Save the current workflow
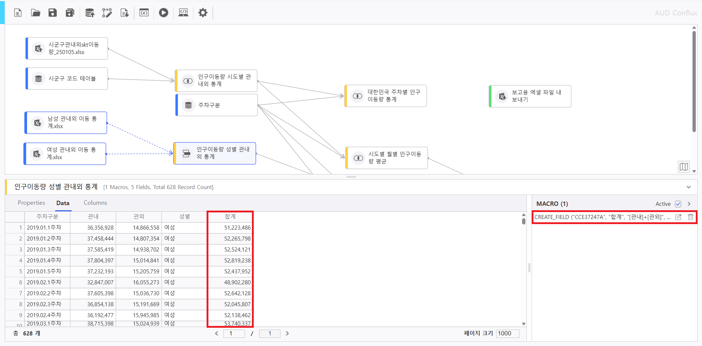 click(53, 13)
